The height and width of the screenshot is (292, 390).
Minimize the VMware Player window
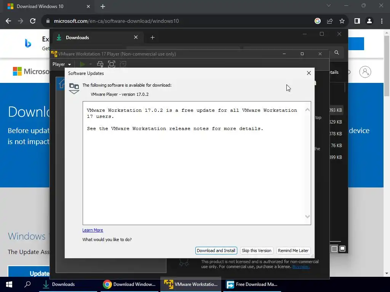click(284, 54)
